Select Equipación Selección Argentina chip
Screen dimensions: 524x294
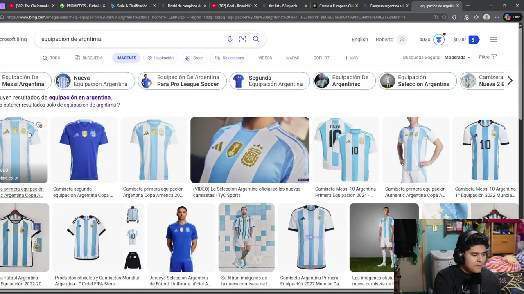click(418, 81)
